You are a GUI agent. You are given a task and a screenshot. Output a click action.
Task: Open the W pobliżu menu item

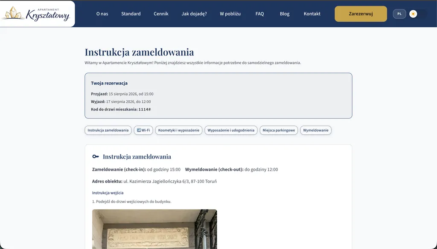230,14
